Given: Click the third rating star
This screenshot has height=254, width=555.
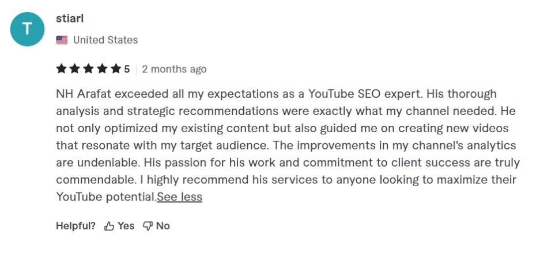Looking at the screenshot, I should point(89,70).
